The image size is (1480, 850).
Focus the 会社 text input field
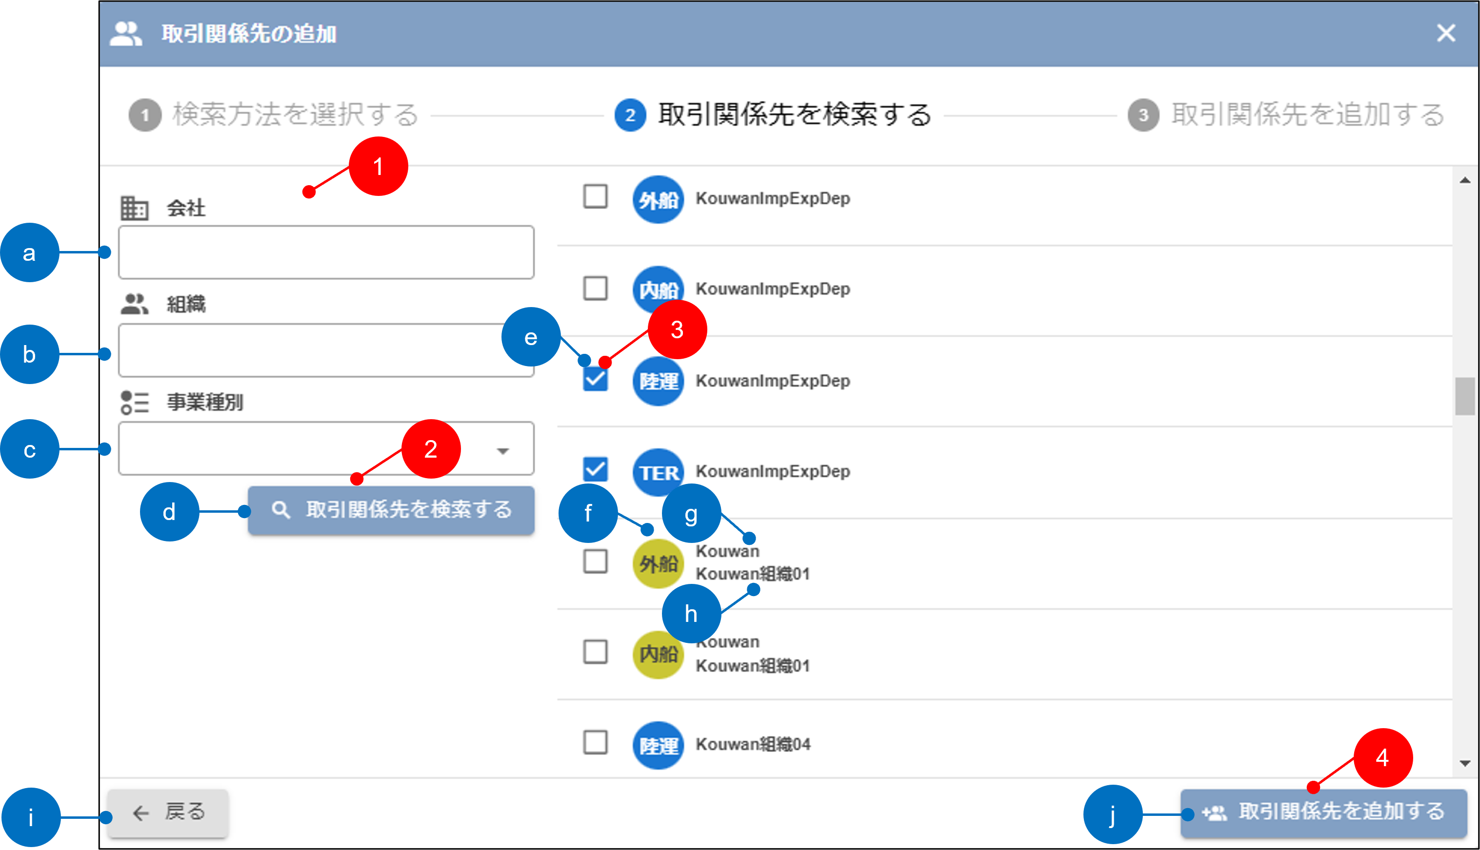(326, 253)
